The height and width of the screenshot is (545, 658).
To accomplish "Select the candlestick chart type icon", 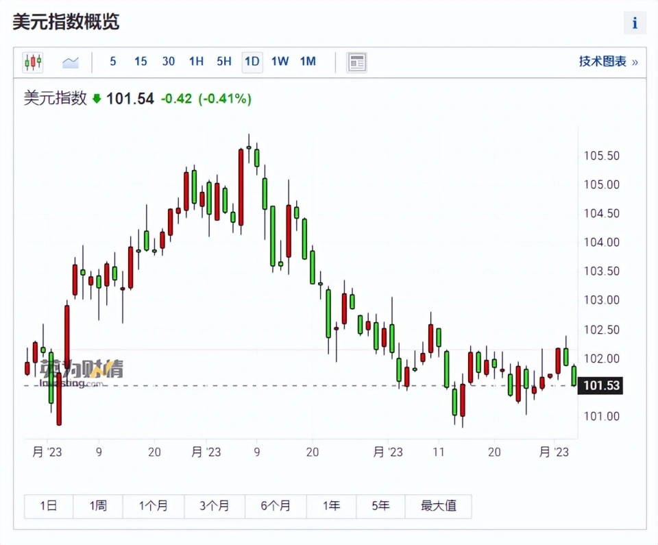I will (x=33, y=62).
